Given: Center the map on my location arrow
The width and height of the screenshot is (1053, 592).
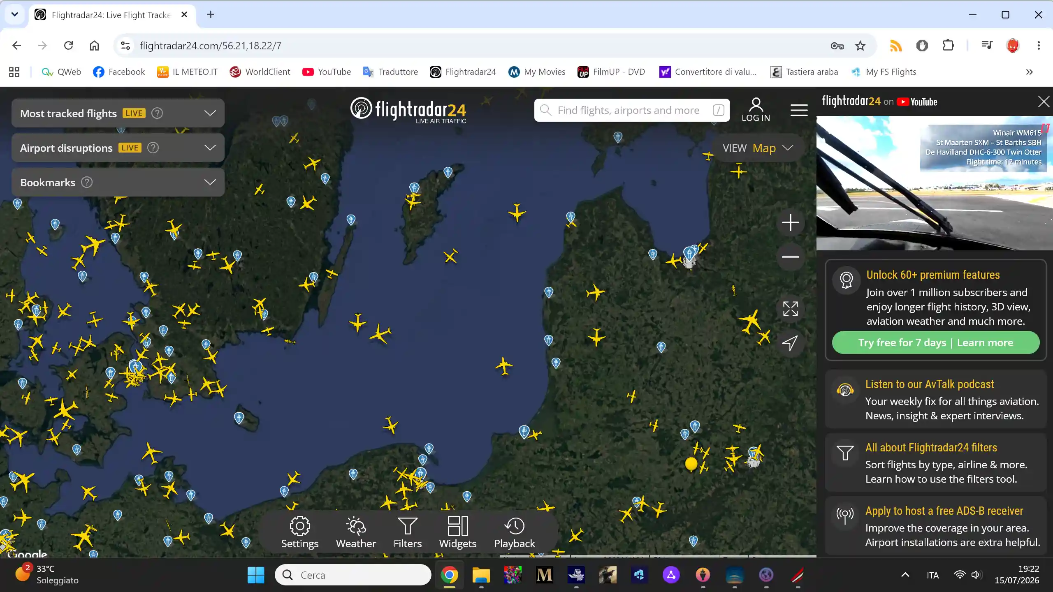Looking at the screenshot, I should pyautogui.click(x=790, y=343).
